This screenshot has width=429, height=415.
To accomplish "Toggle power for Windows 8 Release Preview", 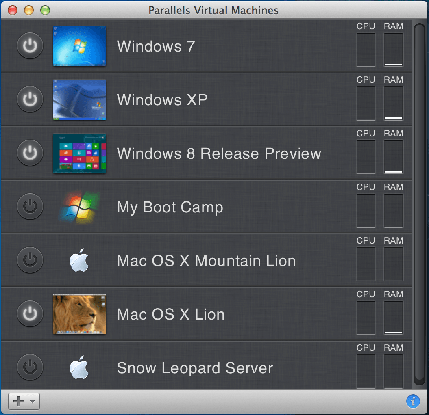I will pyautogui.click(x=30, y=153).
